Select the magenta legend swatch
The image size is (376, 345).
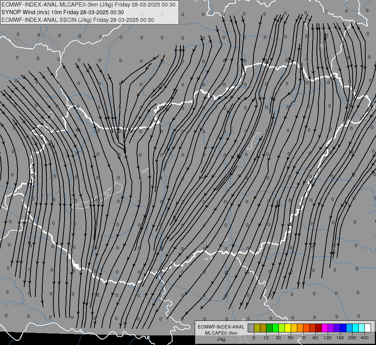[x=325, y=328]
